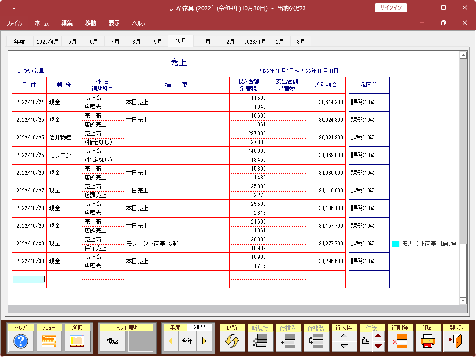Click the 2022/10/24 date cell
The image size is (476, 357).
click(x=29, y=103)
